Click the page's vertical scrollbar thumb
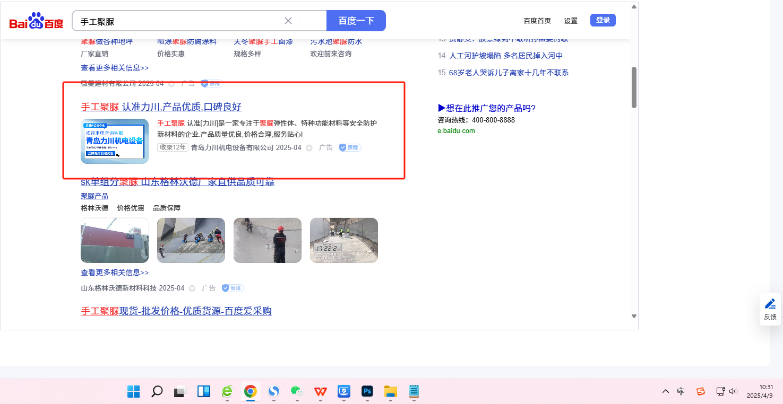The width and height of the screenshot is (783, 404). tap(634, 87)
